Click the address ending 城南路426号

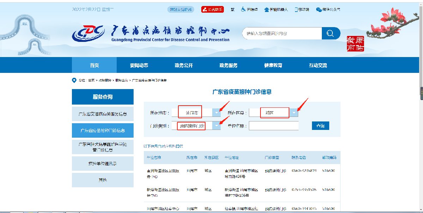[241, 173]
